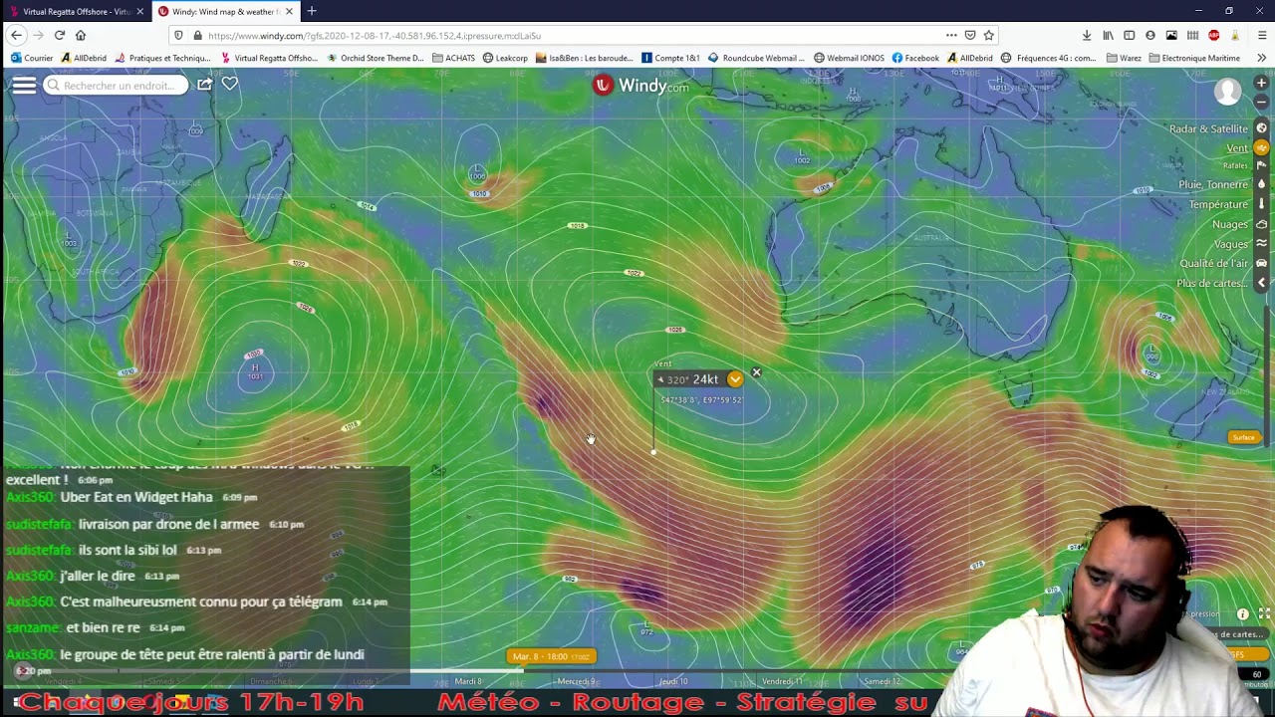Click the 'Radar & Satellite' label

[x=1208, y=128]
